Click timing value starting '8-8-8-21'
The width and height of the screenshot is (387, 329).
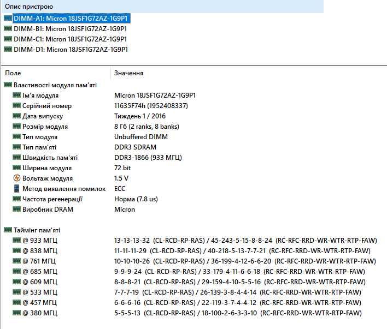pyautogui.click(x=239, y=282)
